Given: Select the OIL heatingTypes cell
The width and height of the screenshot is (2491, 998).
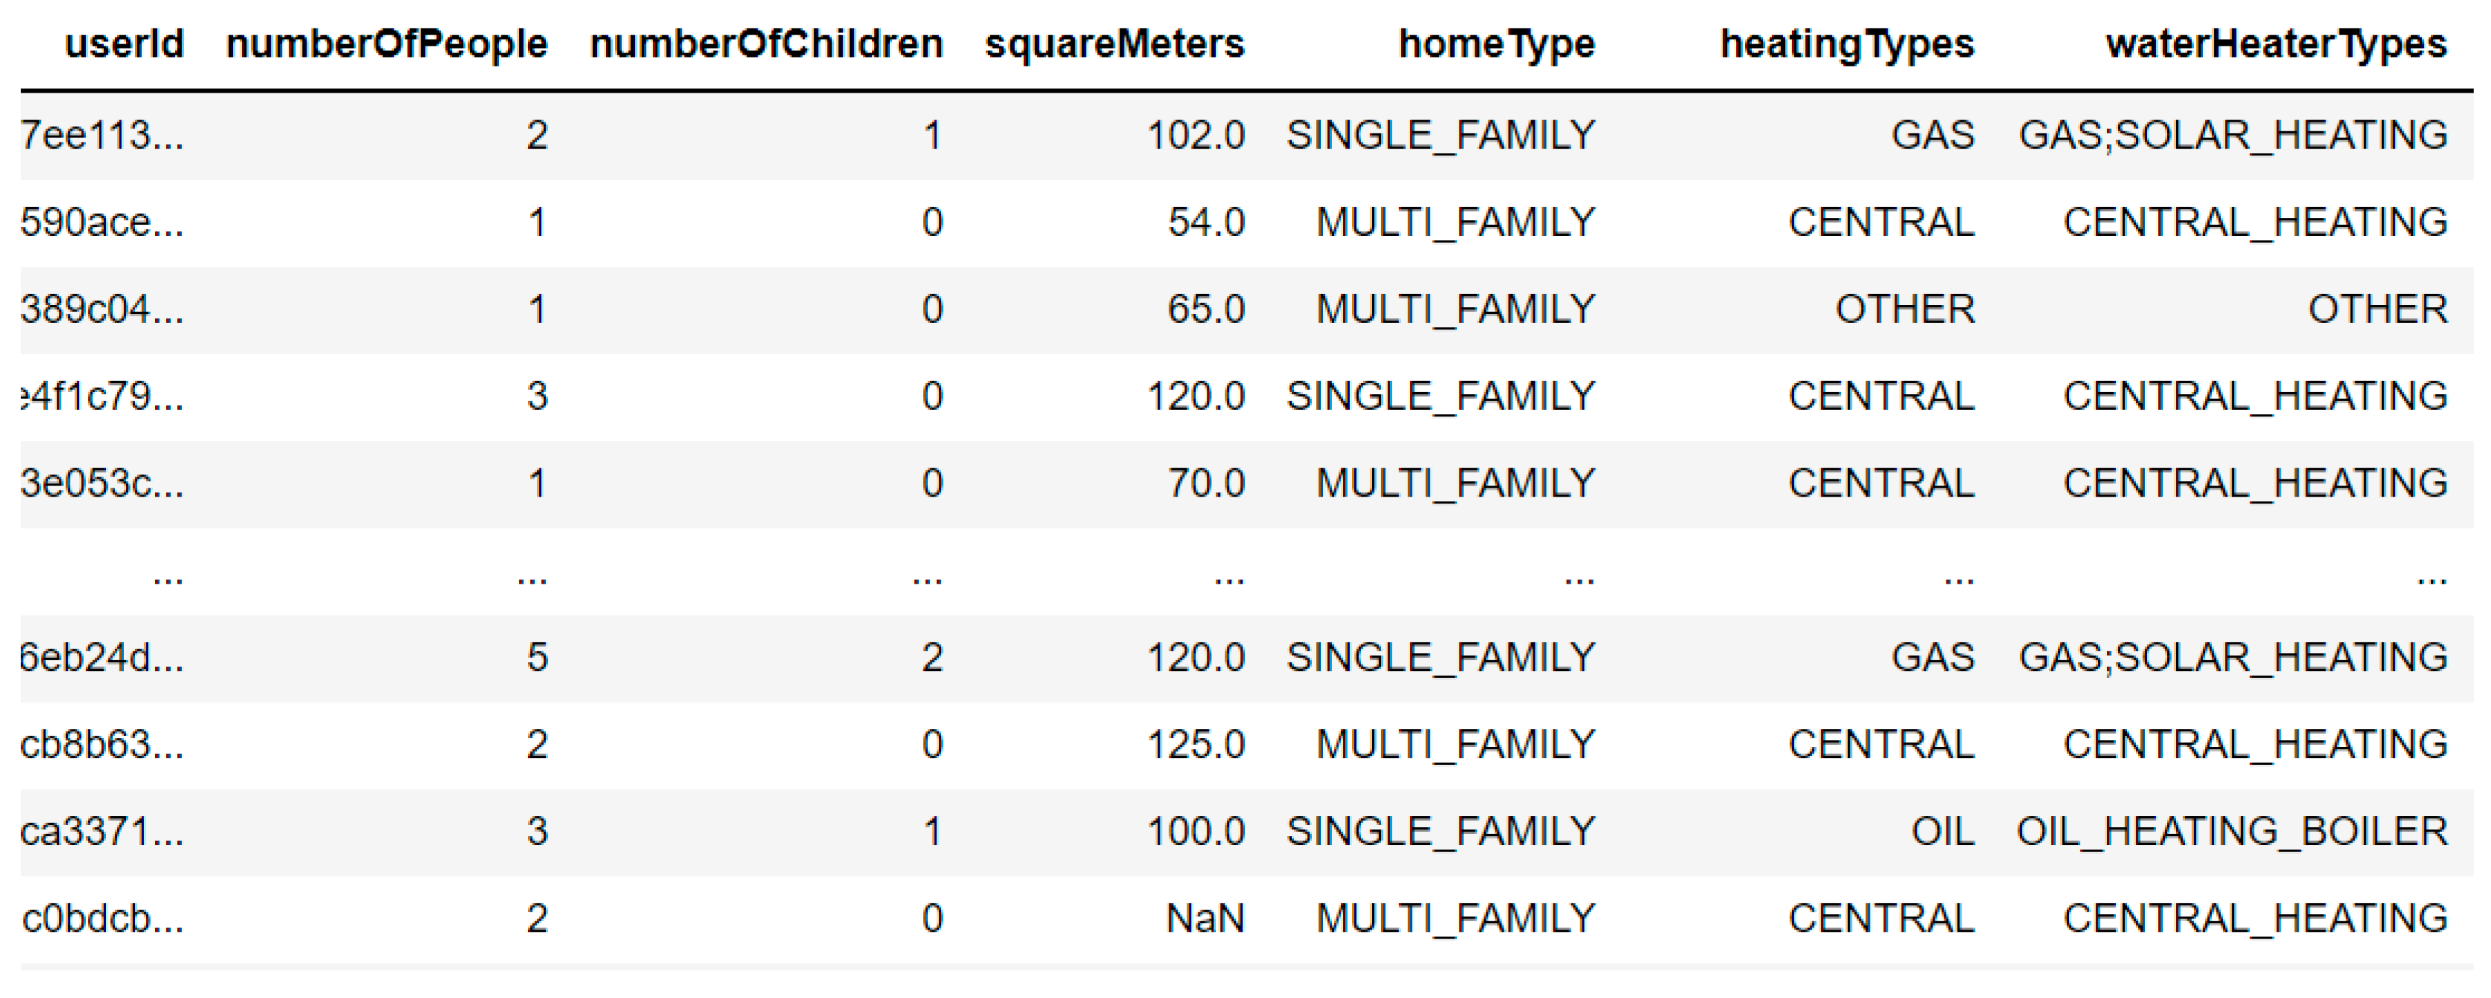Looking at the screenshot, I should tap(1942, 831).
